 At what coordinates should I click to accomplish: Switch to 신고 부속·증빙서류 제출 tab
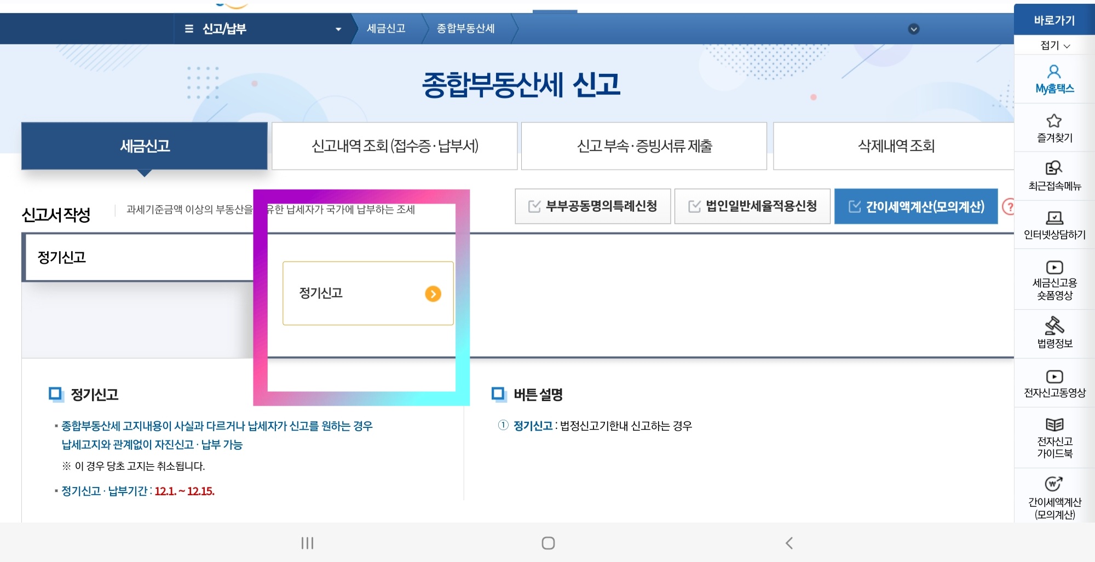click(x=644, y=146)
